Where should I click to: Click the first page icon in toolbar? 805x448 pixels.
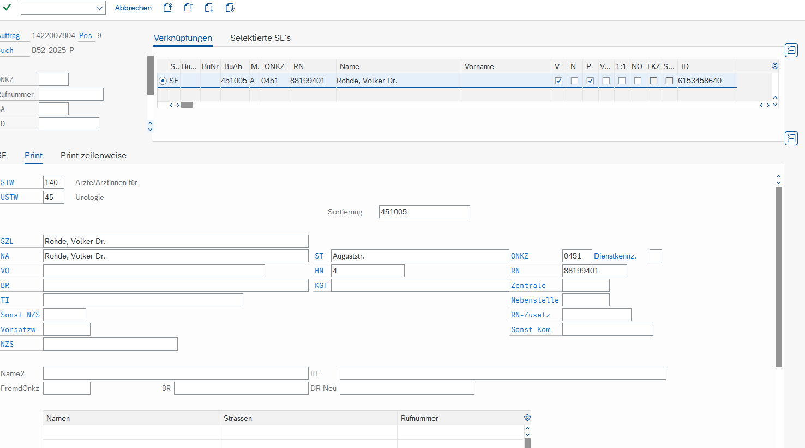[x=168, y=8]
